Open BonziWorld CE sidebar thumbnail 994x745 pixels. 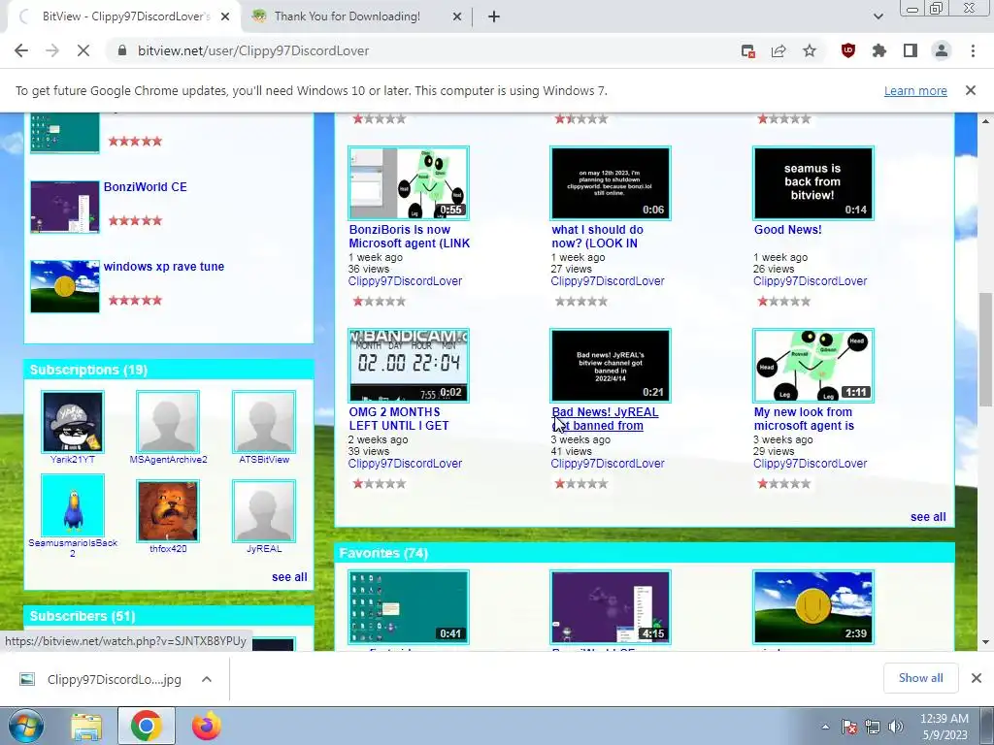pos(65,208)
